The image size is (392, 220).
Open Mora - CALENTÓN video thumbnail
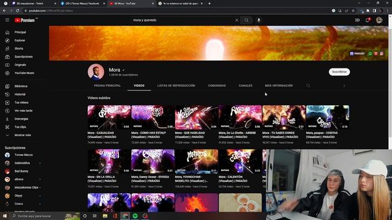tap(240, 161)
